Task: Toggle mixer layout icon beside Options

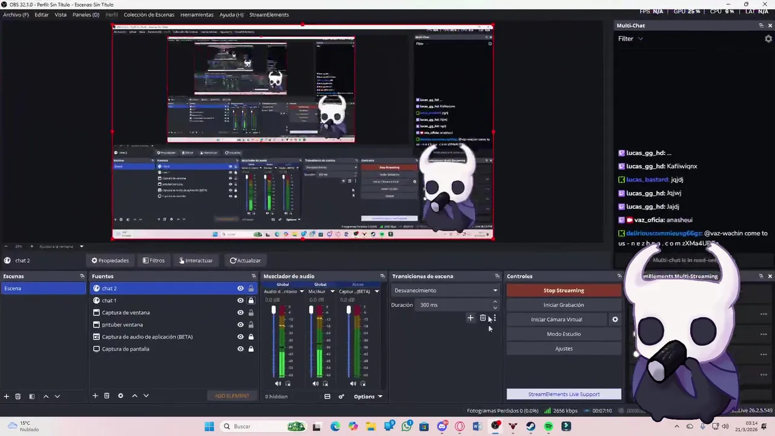Action: point(327,397)
